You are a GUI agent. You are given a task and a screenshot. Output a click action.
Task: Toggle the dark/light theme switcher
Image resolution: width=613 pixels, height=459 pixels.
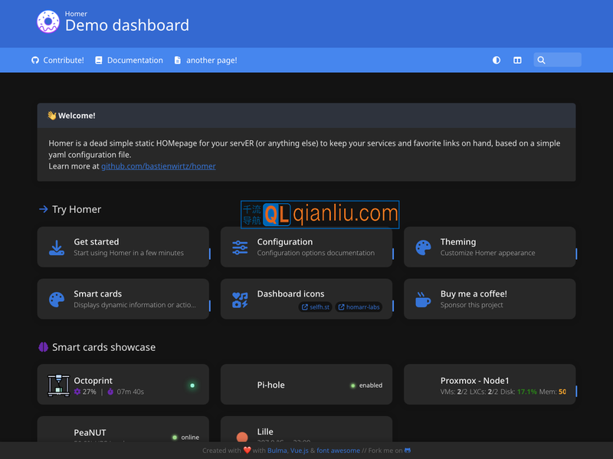(497, 60)
